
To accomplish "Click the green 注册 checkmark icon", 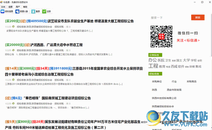I will [x=44, y=11].
